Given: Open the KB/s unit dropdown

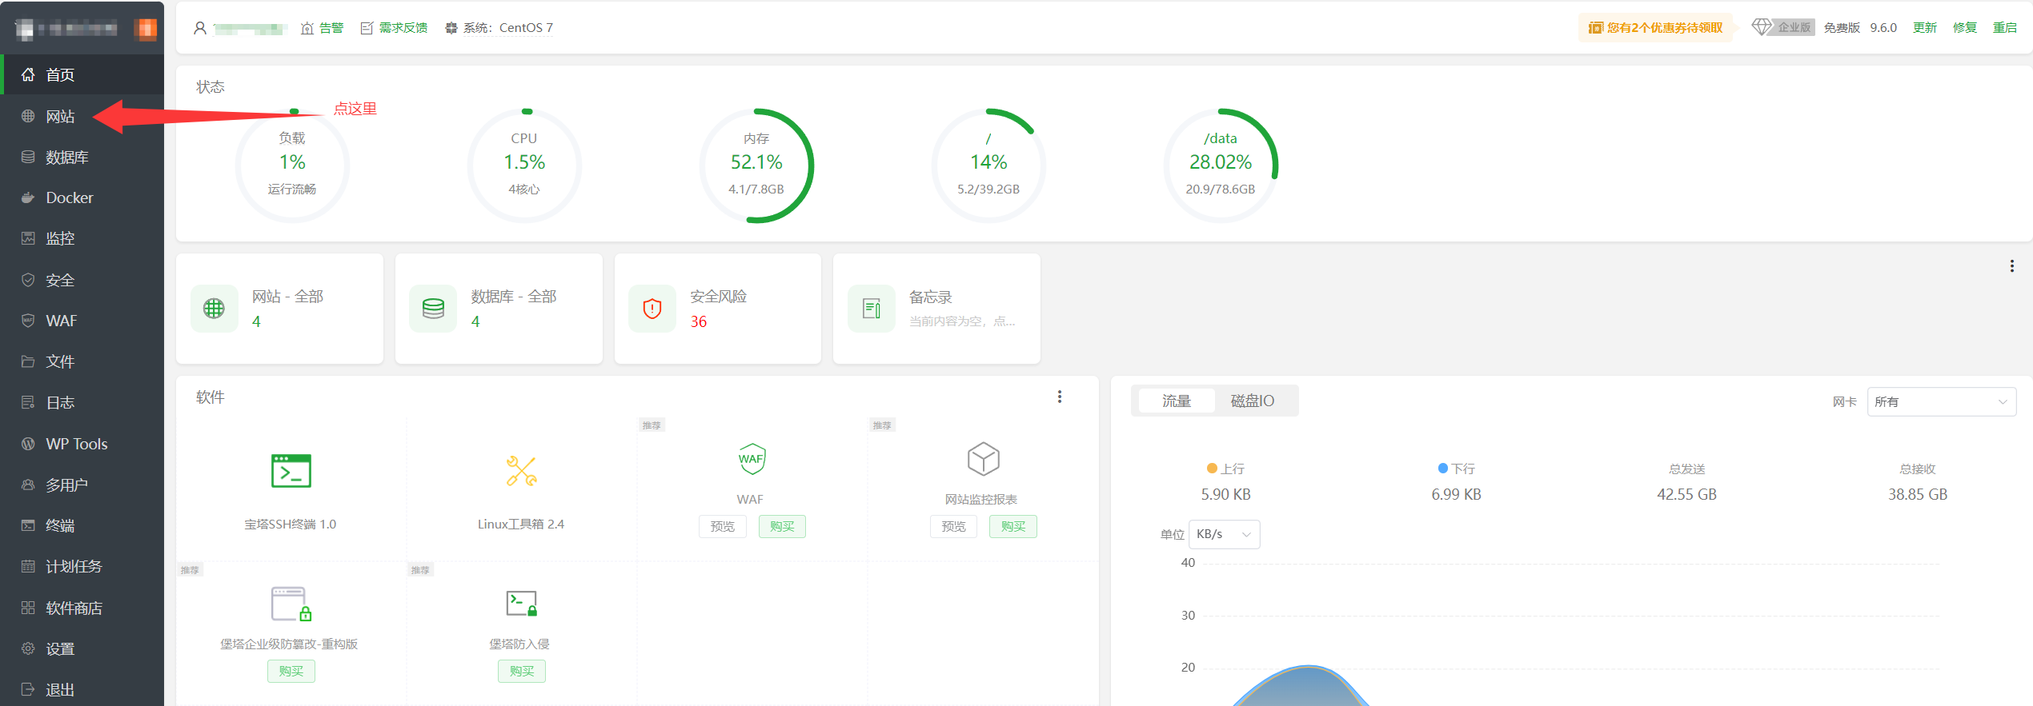Looking at the screenshot, I should [1224, 534].
